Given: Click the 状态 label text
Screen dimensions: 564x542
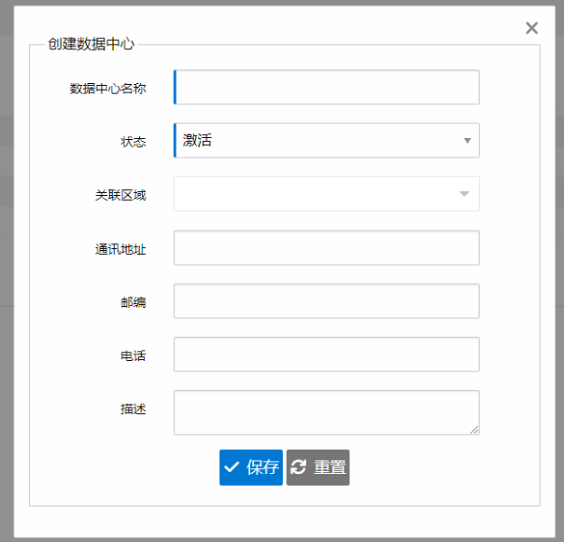Looking at the screenshot, I should coord(134,142).
